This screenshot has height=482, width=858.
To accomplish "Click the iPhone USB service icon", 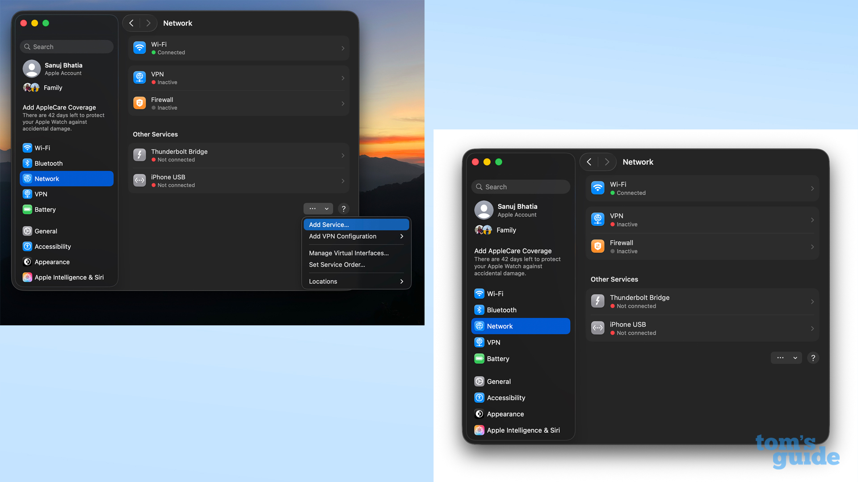I will (x=139, y=180).
